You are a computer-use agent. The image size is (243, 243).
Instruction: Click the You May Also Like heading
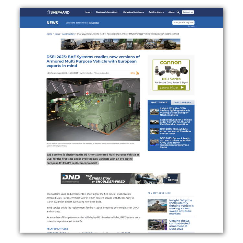[x=159, y=193]
